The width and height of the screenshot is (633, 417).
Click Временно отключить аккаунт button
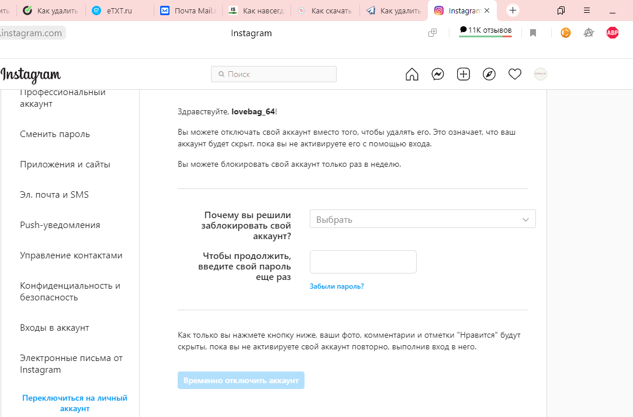click(x=241, y=380)
